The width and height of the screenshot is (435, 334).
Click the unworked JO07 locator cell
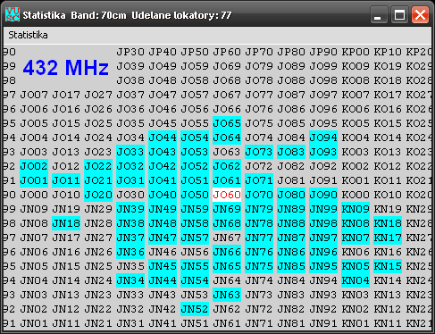34,95
